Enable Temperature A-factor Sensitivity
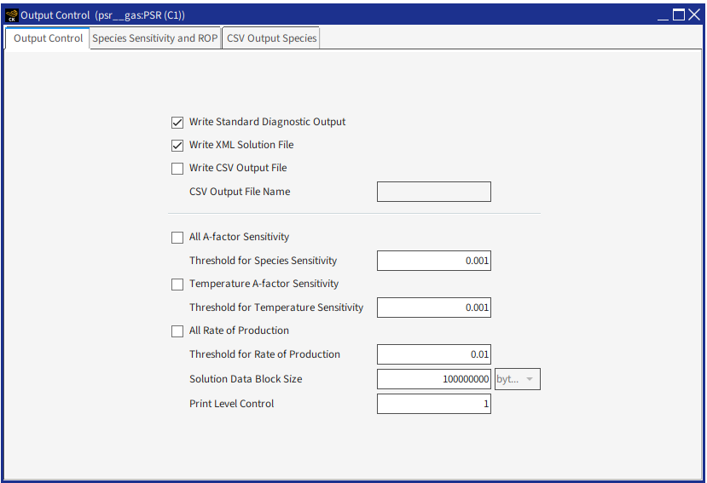This screenshot has height=483, width=707. pyautogui.click(x=177, y=285)
